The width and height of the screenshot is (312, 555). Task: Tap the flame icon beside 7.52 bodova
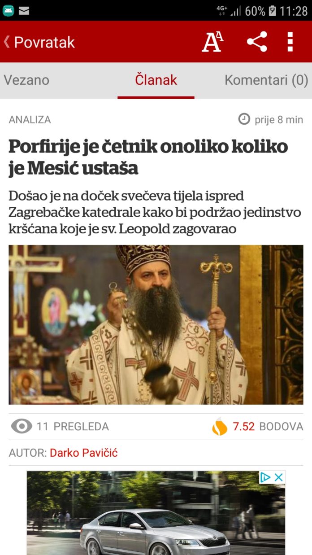pos(220,426)
